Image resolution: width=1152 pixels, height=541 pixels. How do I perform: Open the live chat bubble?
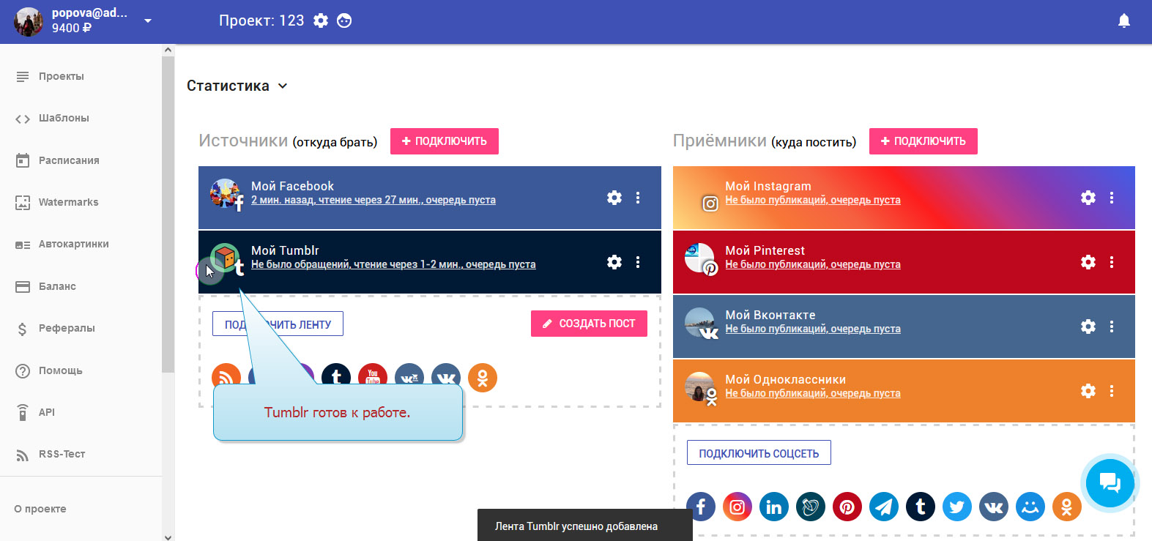coord(1110,482)
